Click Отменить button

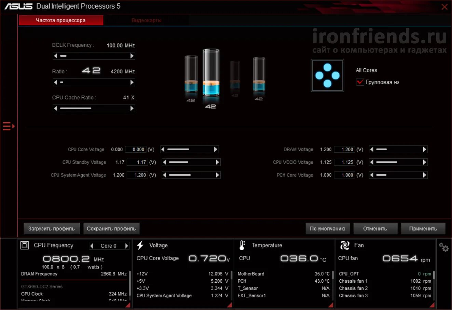click(375, 228)
